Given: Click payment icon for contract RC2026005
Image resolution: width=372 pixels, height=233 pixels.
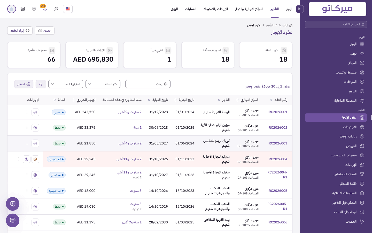Looking at the screenshot, I should coord(35,191).
